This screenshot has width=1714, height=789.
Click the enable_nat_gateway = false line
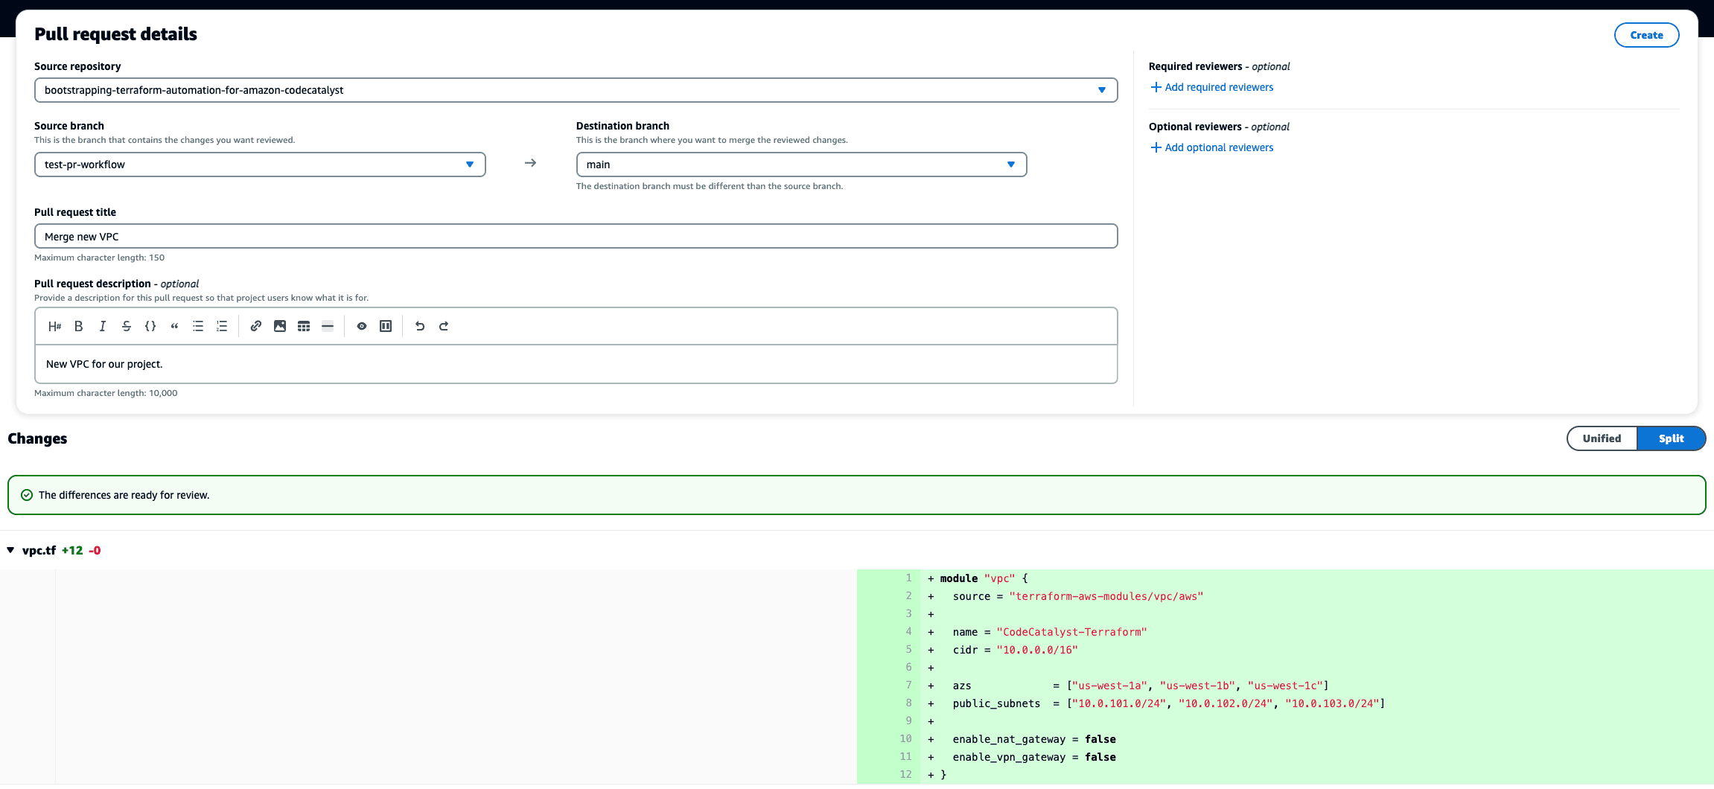(x=1034, y=739)
